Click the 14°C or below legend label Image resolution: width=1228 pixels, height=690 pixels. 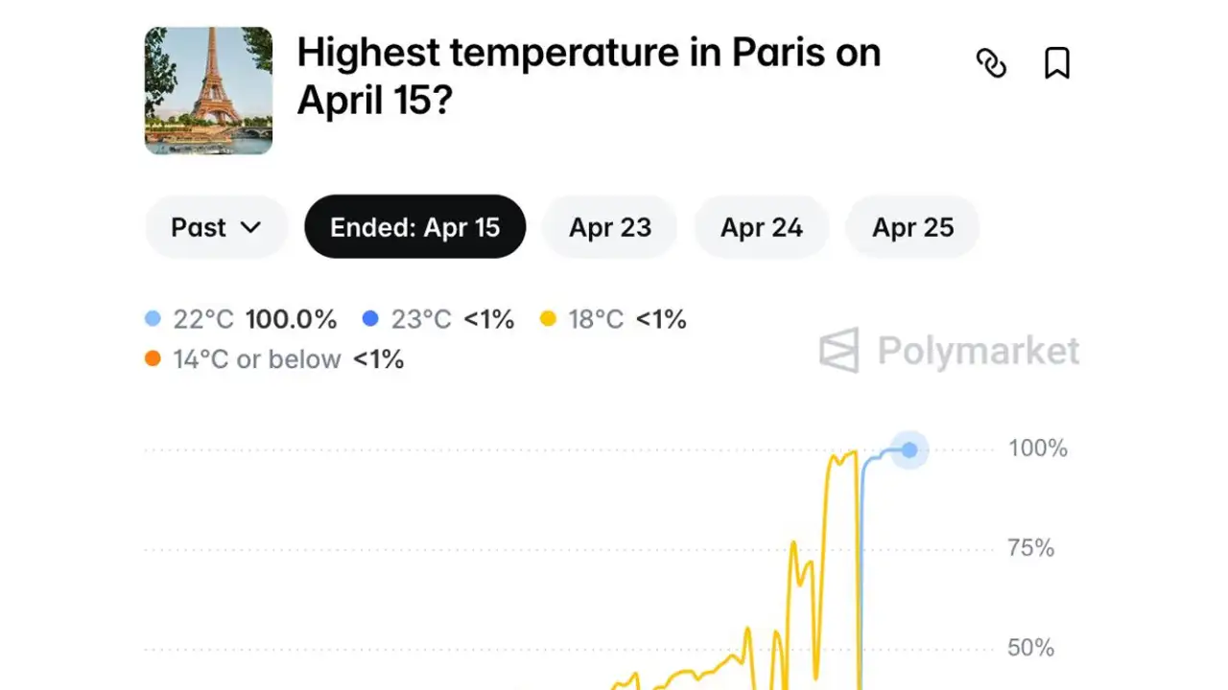256,359
